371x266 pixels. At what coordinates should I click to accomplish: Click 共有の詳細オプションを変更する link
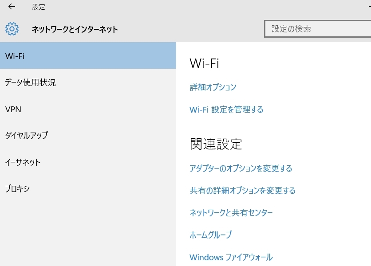click(243, 191)
